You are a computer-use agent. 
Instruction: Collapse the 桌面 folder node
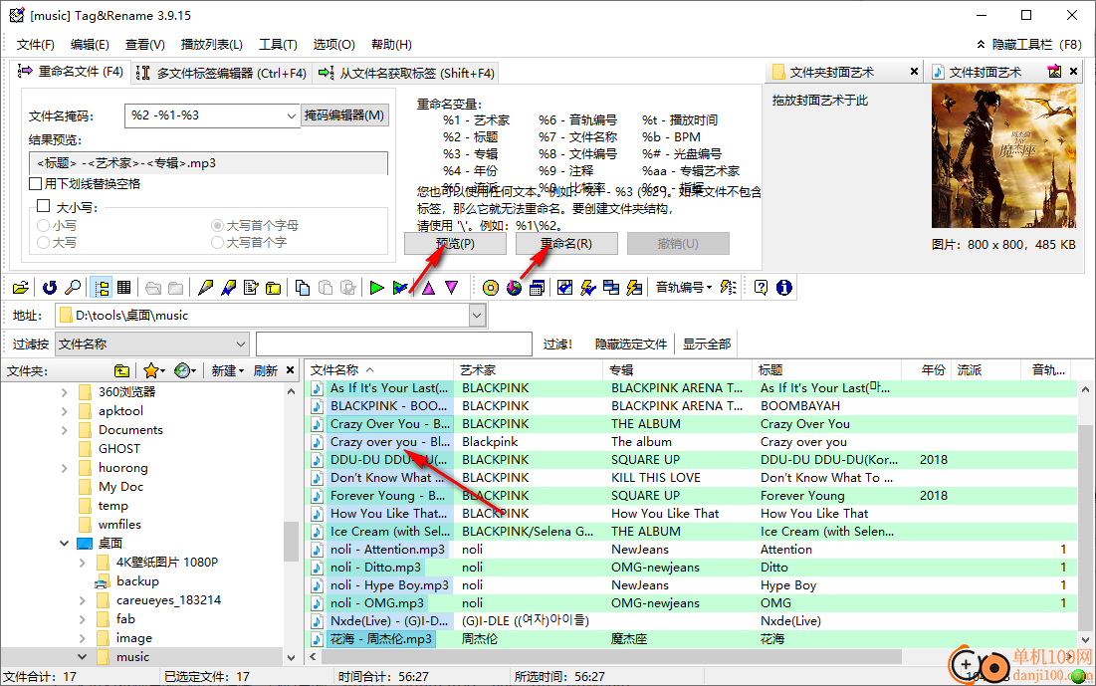pyautogui.click(x=65, y=544)
